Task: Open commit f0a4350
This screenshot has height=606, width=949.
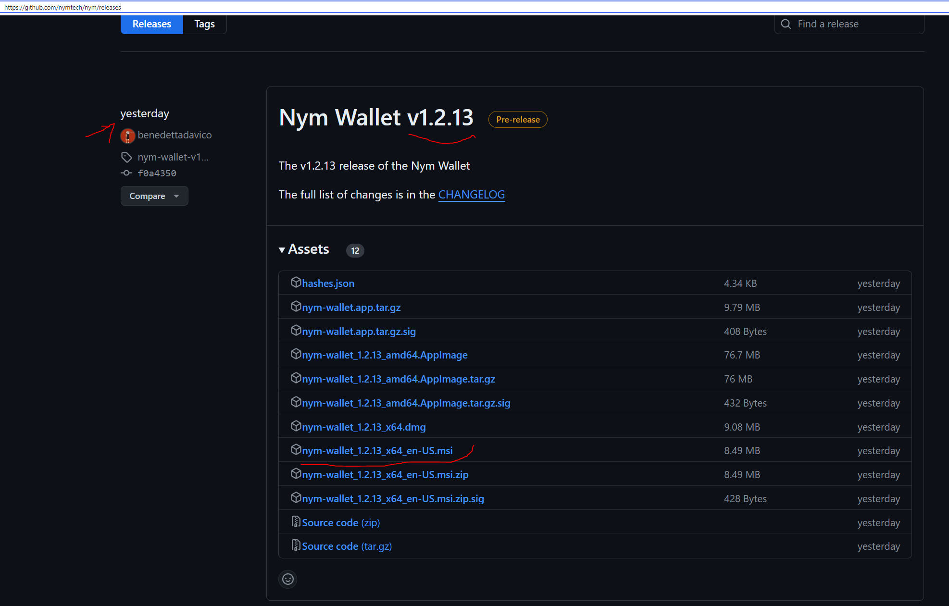Action: [157, 173]
